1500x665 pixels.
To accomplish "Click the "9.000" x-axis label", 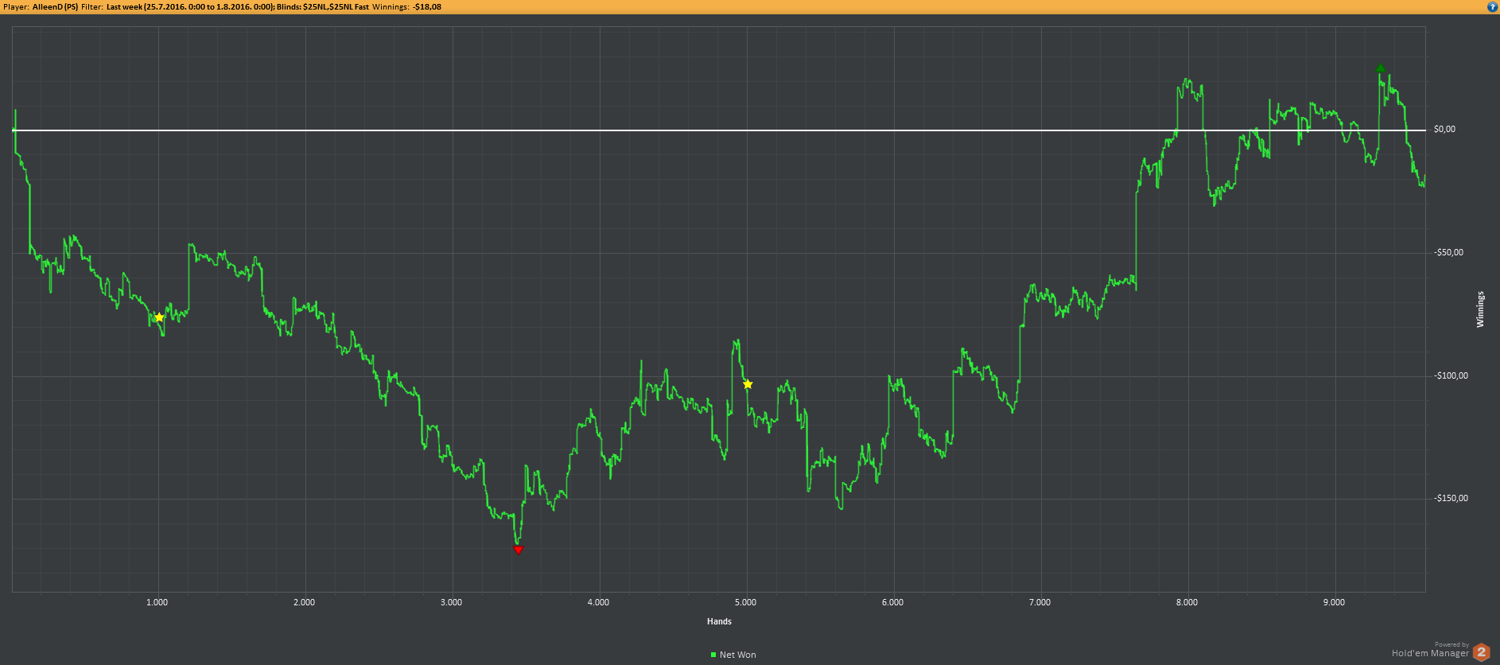I will (x=1334, y=602).
